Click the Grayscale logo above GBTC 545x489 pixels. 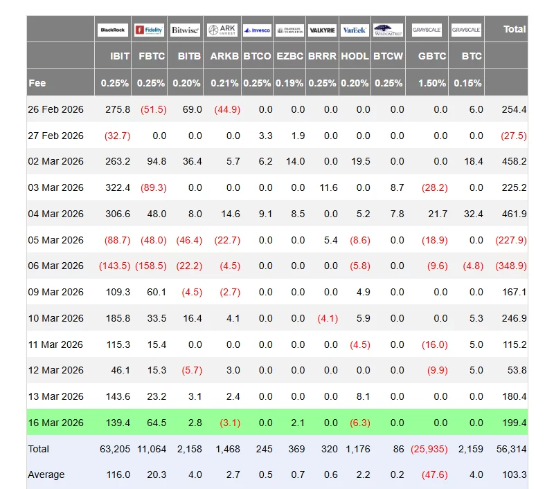tap(427, 30)
